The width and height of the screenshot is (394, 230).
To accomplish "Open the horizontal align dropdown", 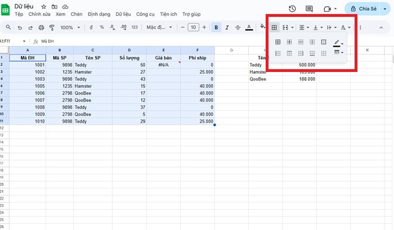I will click(304, 28).
